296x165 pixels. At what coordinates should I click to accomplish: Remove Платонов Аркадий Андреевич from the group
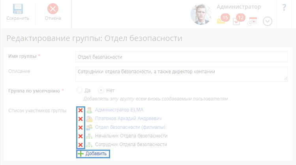pos(81,119)
